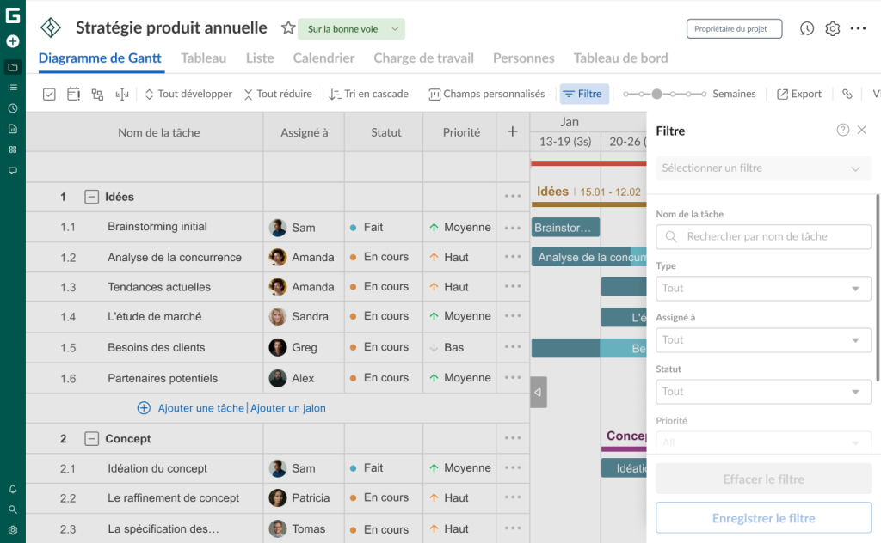The image size is (881, 543).
Task: Click the link share icon in toolbar
Action: (x=847, y=95)
